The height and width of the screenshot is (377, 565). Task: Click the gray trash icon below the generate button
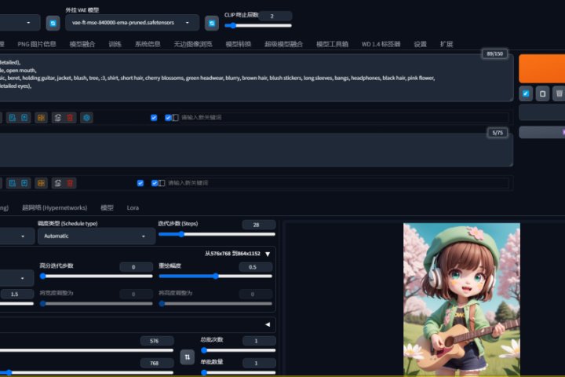559,93
